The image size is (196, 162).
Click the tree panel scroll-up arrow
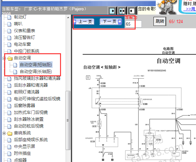pyautogui.click(x=68, y=18)
